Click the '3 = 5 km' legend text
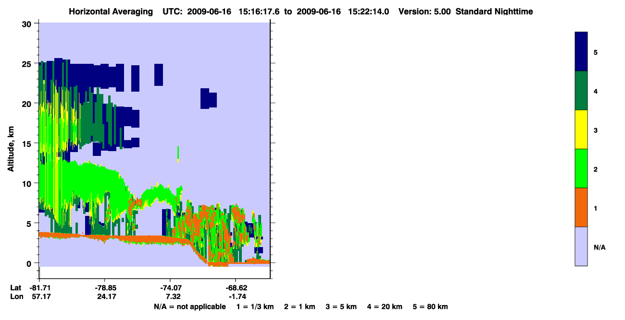This screenshot has height=320, width=625. pos(341,307)
